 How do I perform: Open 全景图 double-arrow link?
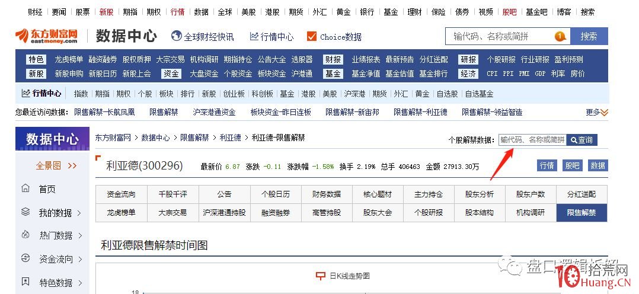tap(56, 165)
